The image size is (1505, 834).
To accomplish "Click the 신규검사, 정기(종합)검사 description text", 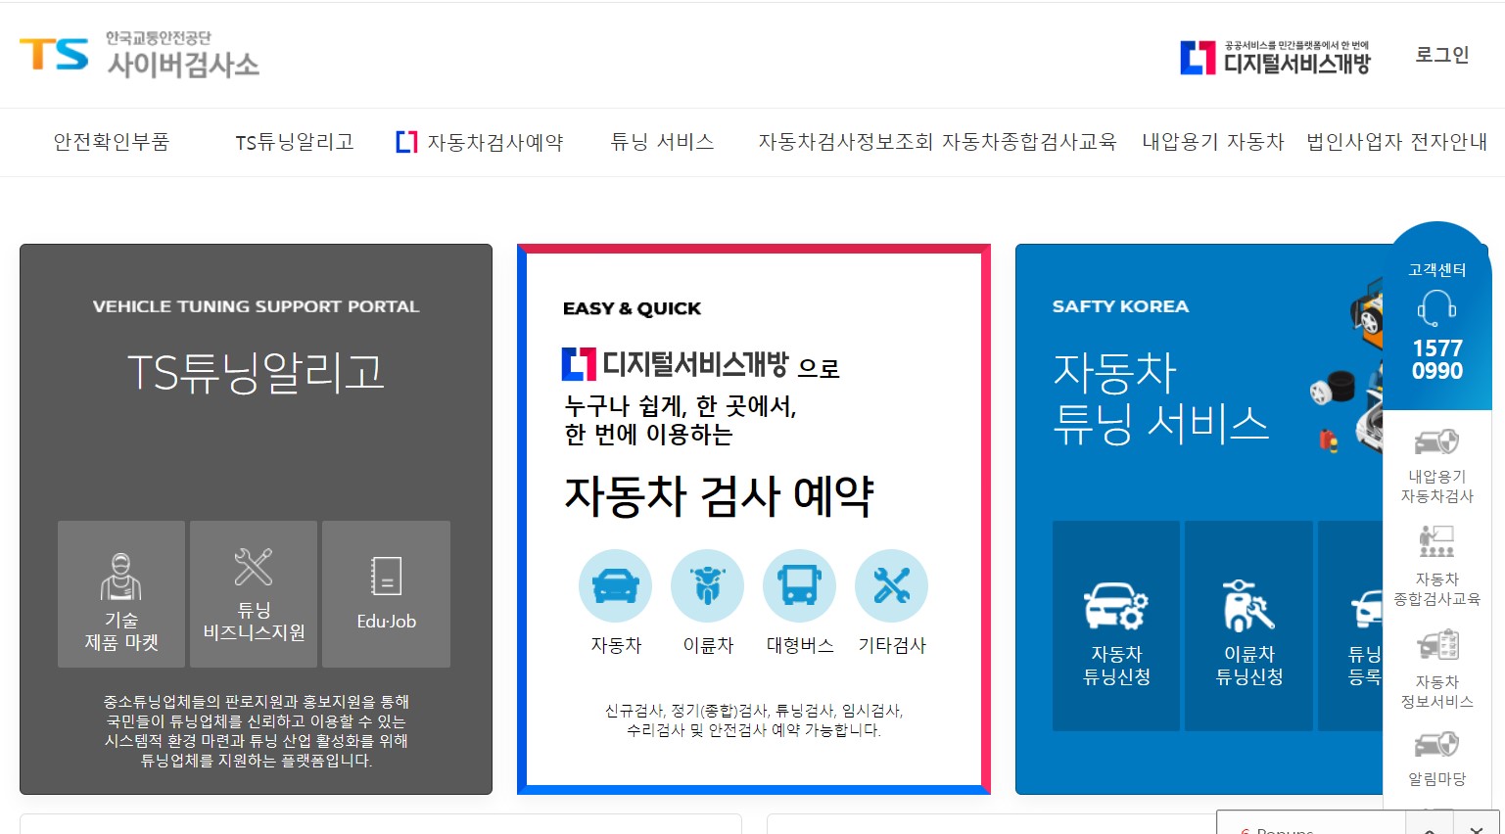I will [x=754, y=720].
